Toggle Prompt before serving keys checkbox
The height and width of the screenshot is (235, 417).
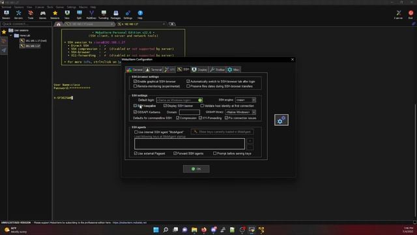coord(214,153)
